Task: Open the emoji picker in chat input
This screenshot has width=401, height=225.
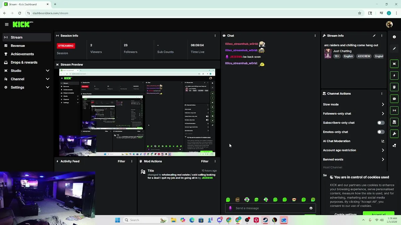Action: pos(311,208)
